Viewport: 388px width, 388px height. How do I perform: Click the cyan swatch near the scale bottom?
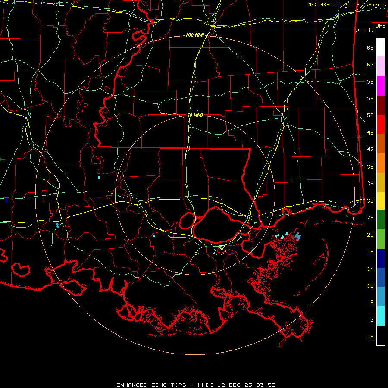point(381,316)
